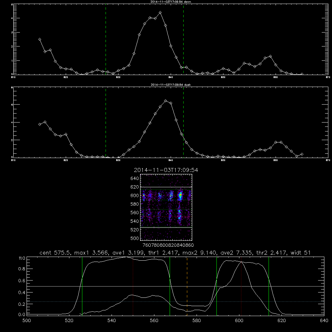Open the central heatmap image
The width and height of the screenshot is (332, 332).
166,207
